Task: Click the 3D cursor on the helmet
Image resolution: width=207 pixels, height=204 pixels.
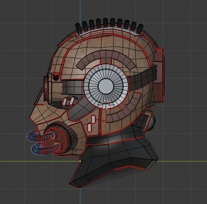Action: point(106,105)
